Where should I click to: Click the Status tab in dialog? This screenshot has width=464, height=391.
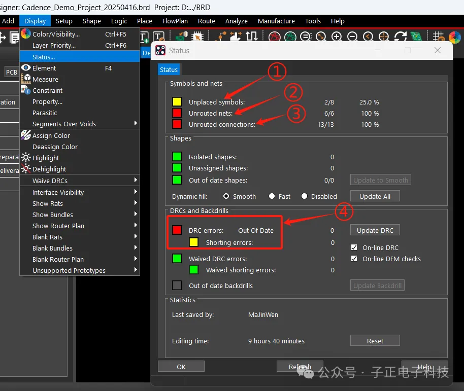tap(169, 70)
